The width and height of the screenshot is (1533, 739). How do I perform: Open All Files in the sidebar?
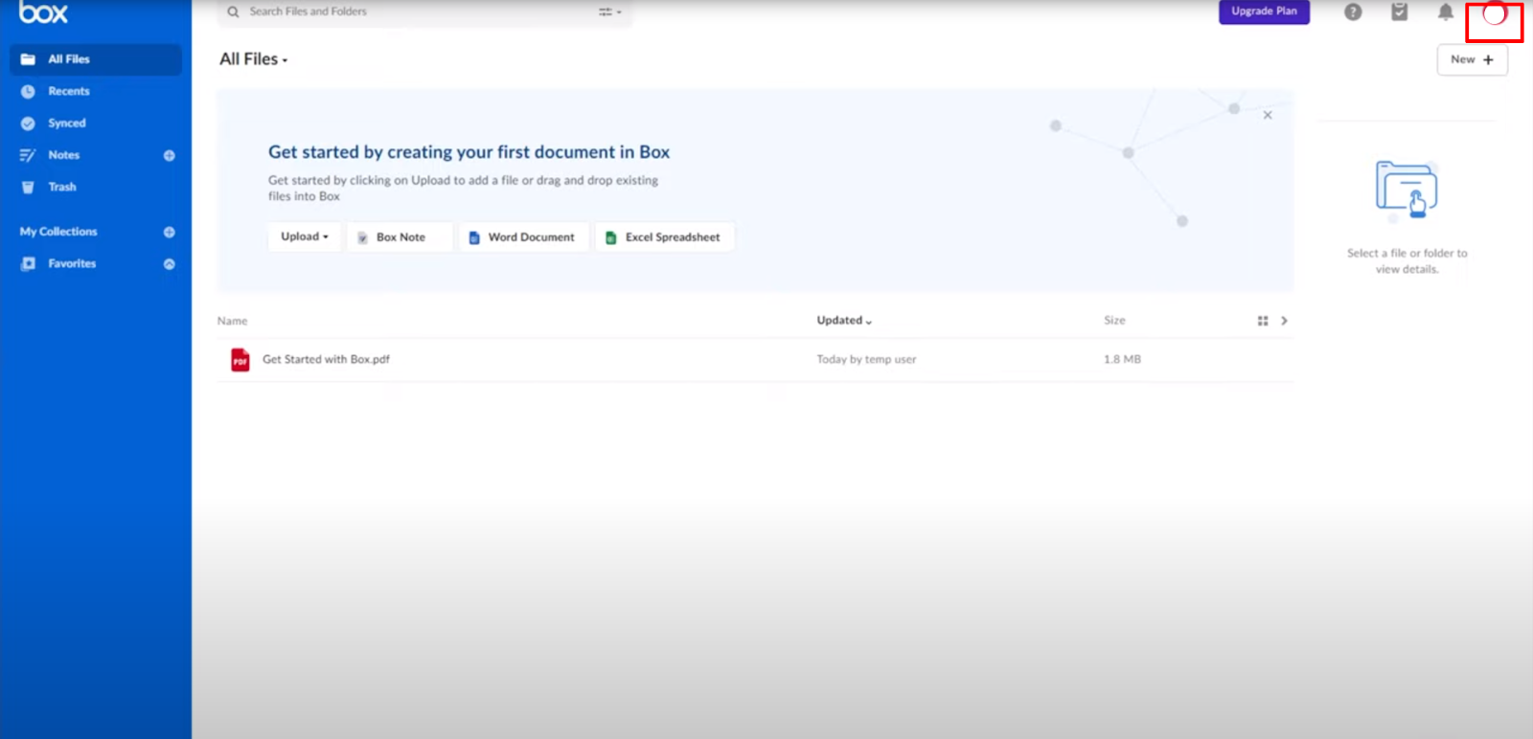tap(96, 59)
